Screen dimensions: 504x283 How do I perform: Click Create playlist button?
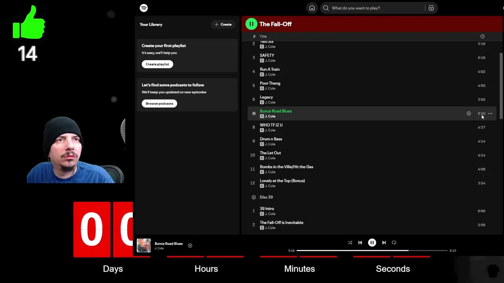(x=157, y=64)
